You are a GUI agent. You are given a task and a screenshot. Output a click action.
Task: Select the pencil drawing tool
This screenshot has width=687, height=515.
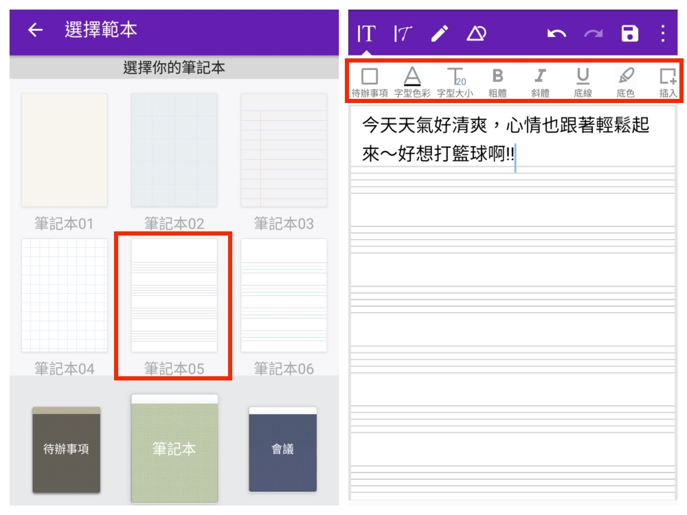tap(440, 33)
